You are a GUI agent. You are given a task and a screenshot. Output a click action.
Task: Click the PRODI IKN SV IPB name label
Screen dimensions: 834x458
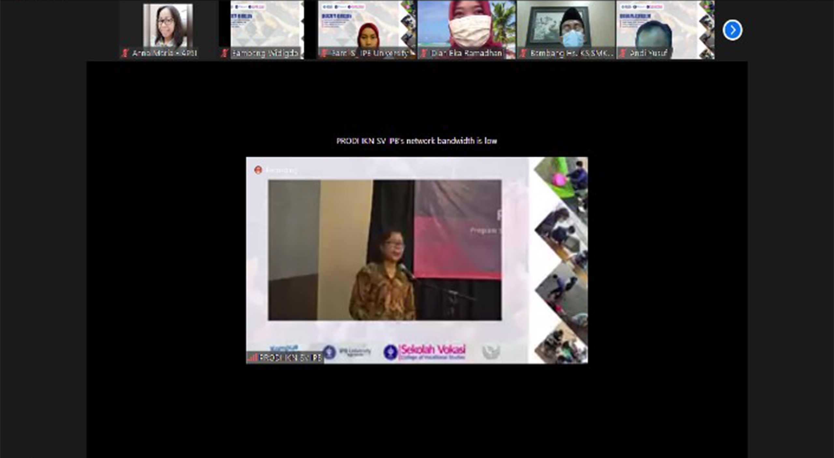[x=290, y=357]
